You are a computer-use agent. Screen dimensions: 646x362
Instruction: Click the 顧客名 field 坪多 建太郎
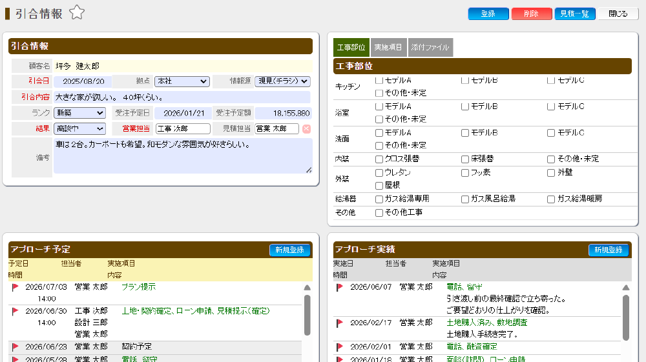click(x=183, y=66)
